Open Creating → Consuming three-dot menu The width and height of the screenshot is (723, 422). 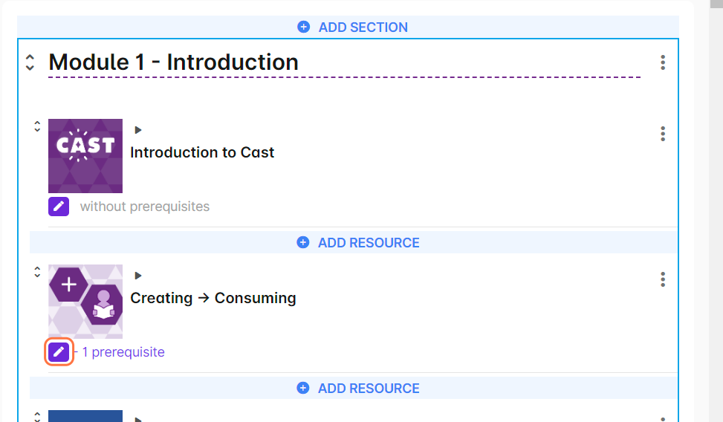(663, 279)
